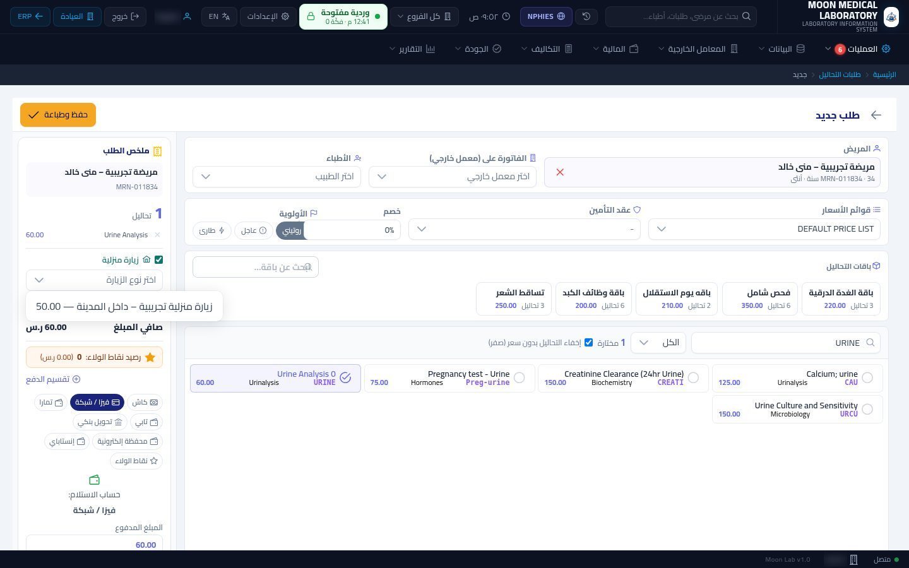Select كاش payment method

pyautogui.click(x=145, y=402)
